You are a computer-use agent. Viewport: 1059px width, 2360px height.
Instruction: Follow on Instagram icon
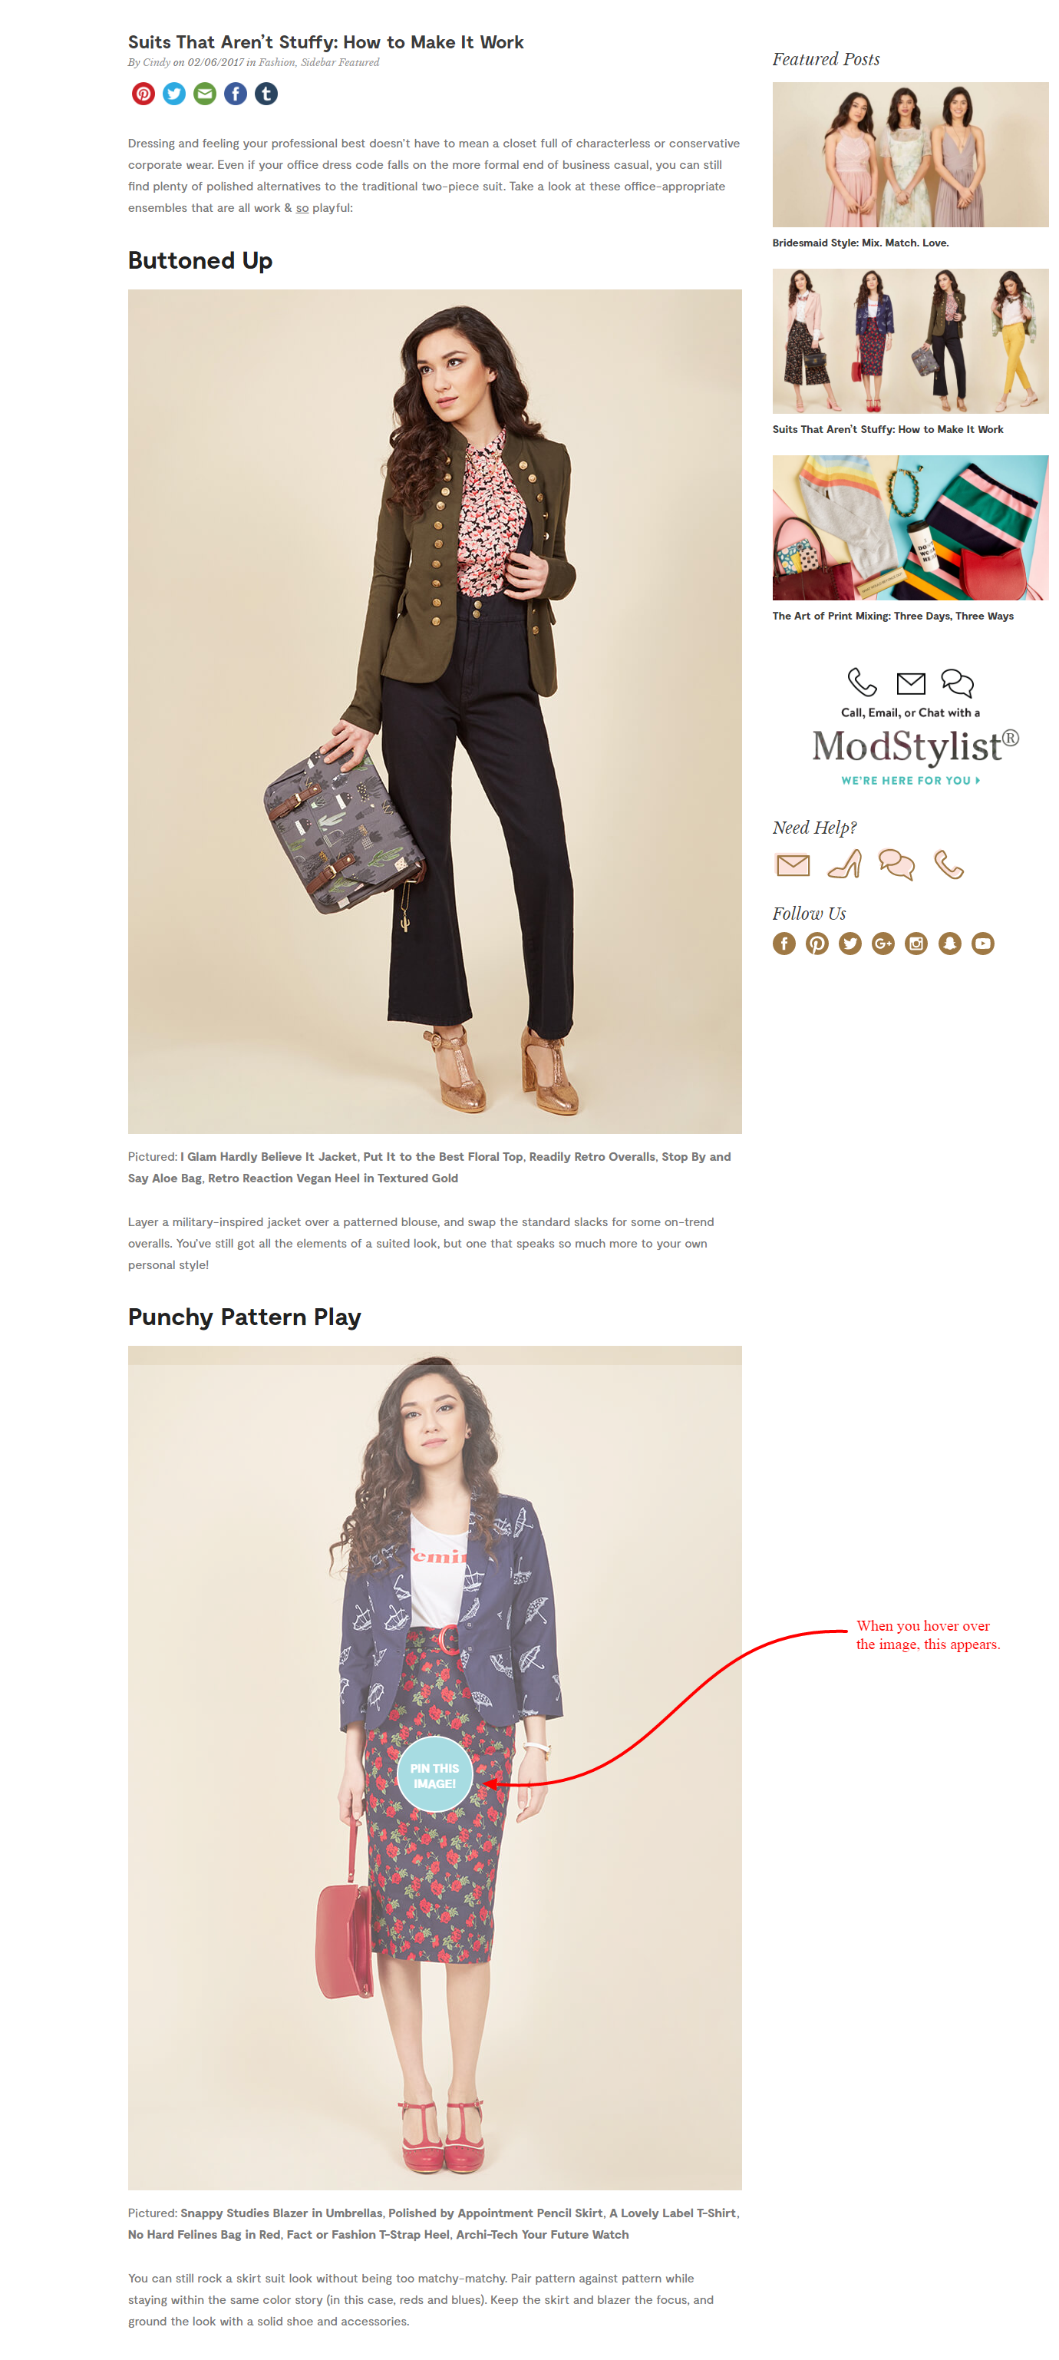point(916,943)
